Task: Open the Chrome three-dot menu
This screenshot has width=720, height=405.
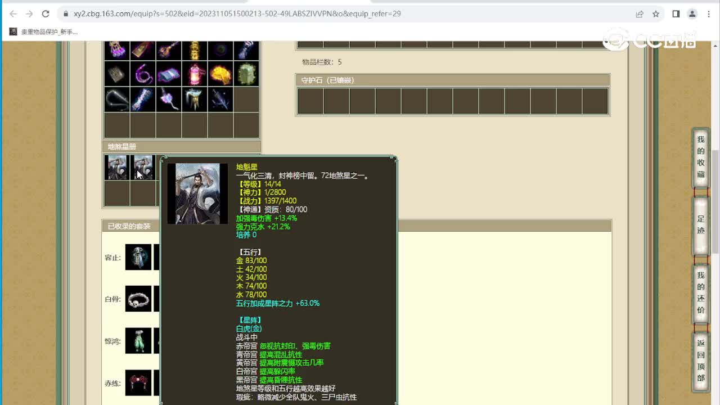Action: point(708,13)
